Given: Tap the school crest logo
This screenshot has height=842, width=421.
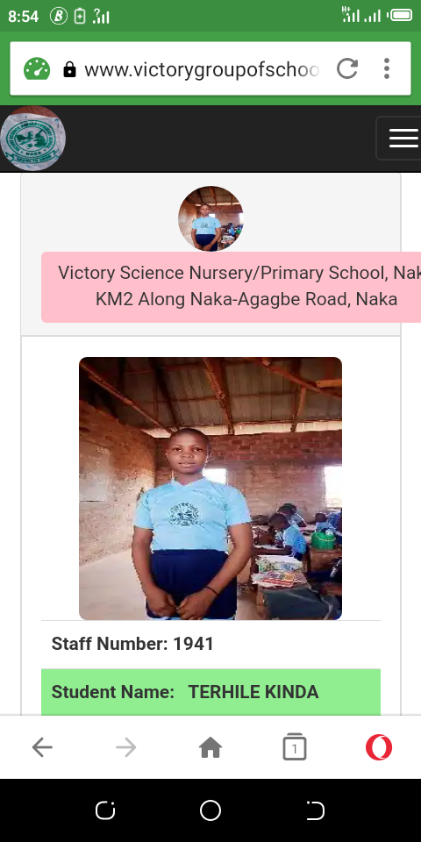Looking at the screenshot, I should coord(32,138).
